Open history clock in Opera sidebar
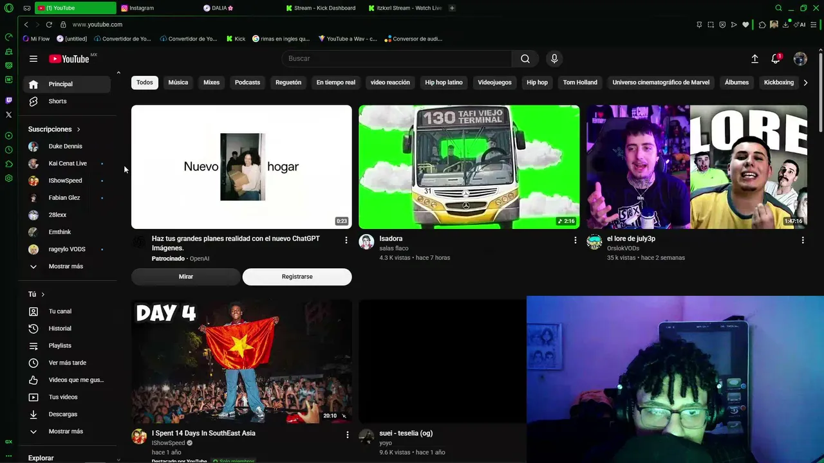The width and height of the screenshot is (824, 463). coord(8,150)
